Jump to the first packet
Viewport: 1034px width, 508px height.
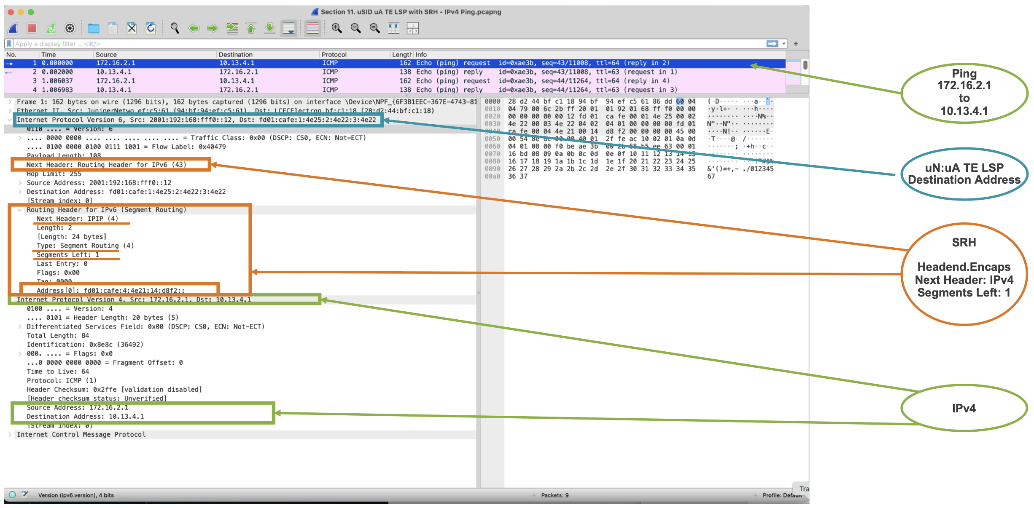[x=251, y=28]
